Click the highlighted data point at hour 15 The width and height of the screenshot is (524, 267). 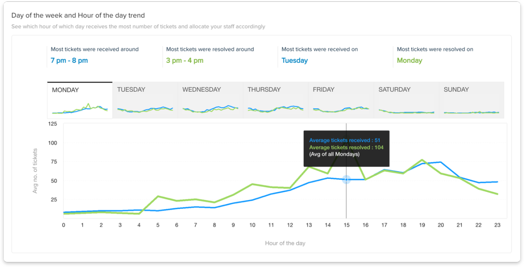coord(347,179)
